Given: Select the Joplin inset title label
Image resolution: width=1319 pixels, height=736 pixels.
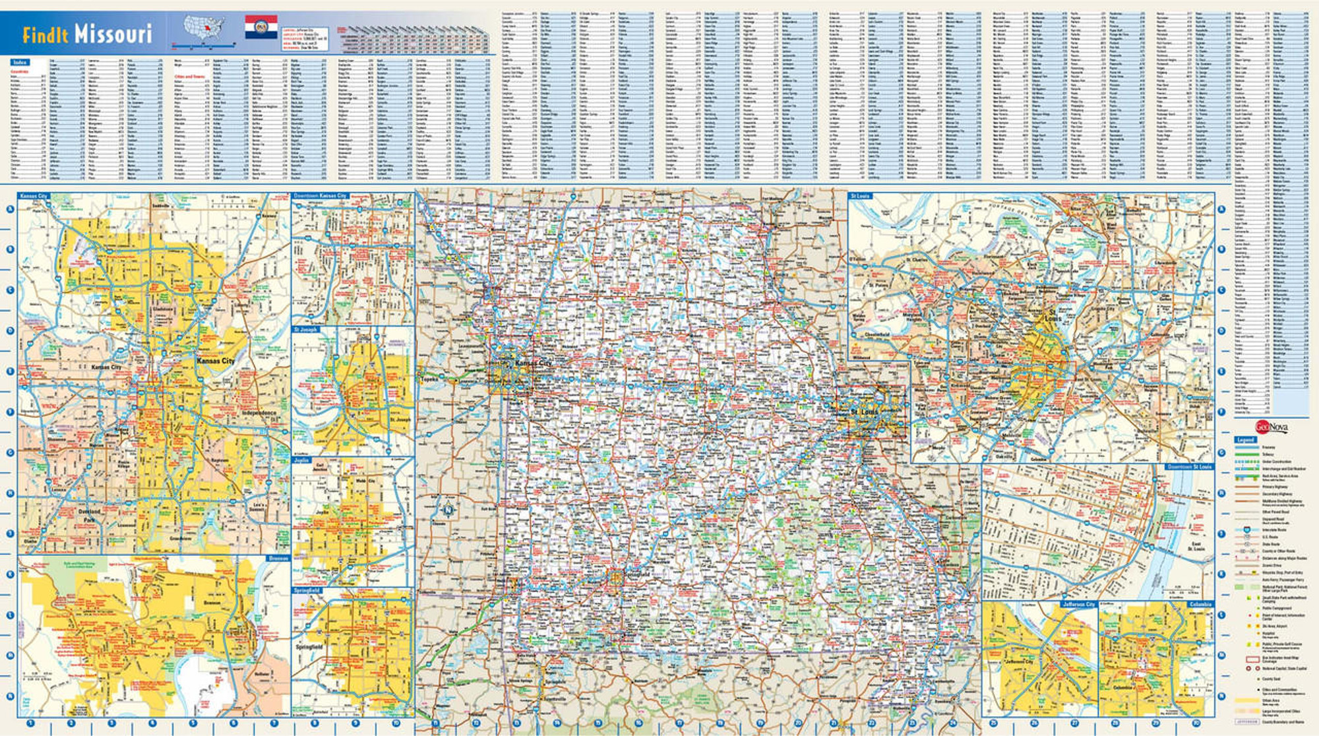Looking at the screenshot, I should click(x=301, y=460).
